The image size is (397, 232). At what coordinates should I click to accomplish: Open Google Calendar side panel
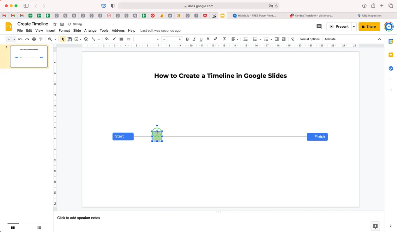point(391,41)
